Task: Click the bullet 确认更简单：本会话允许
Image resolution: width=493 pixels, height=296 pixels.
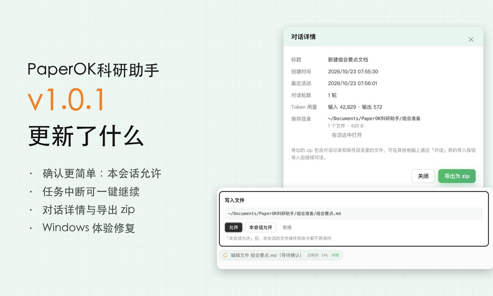Action: click(102, 173)
